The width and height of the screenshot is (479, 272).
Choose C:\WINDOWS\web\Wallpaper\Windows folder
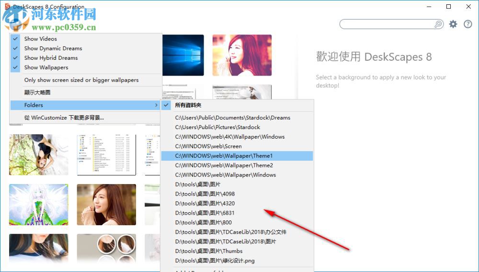click(x=237, y=175)
